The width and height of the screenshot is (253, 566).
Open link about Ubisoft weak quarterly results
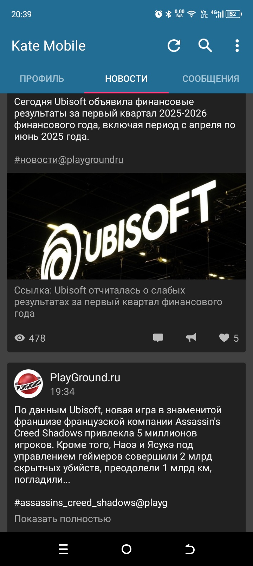click(118, 302)
